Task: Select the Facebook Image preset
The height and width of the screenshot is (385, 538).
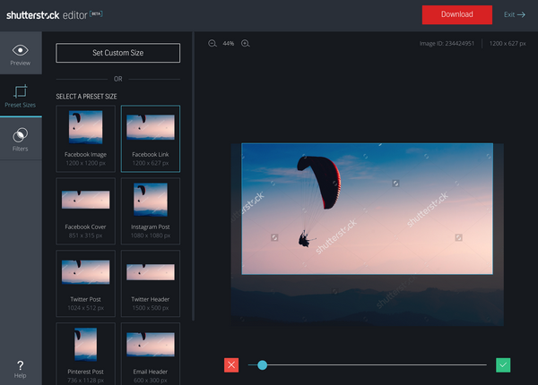Action: (x=86, y=137)
